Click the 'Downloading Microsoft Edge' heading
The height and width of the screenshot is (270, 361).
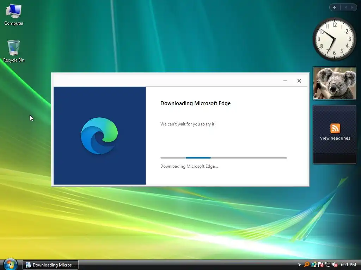[195, 103]
